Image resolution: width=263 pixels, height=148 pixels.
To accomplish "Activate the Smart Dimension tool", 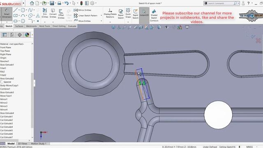I will (7, 14).
